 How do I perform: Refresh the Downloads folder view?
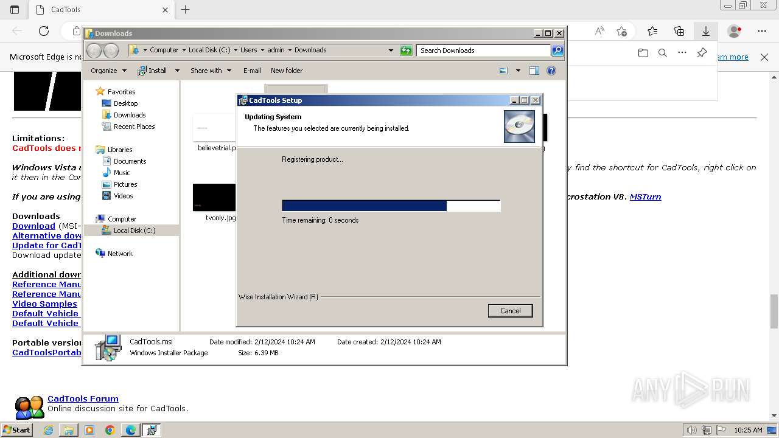click(x=406, y=50)
